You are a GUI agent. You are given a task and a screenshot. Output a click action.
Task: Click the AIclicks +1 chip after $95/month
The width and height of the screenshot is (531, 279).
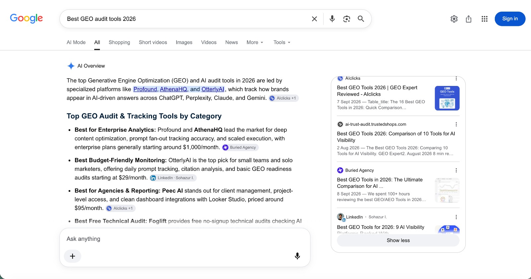pos(120,208)
